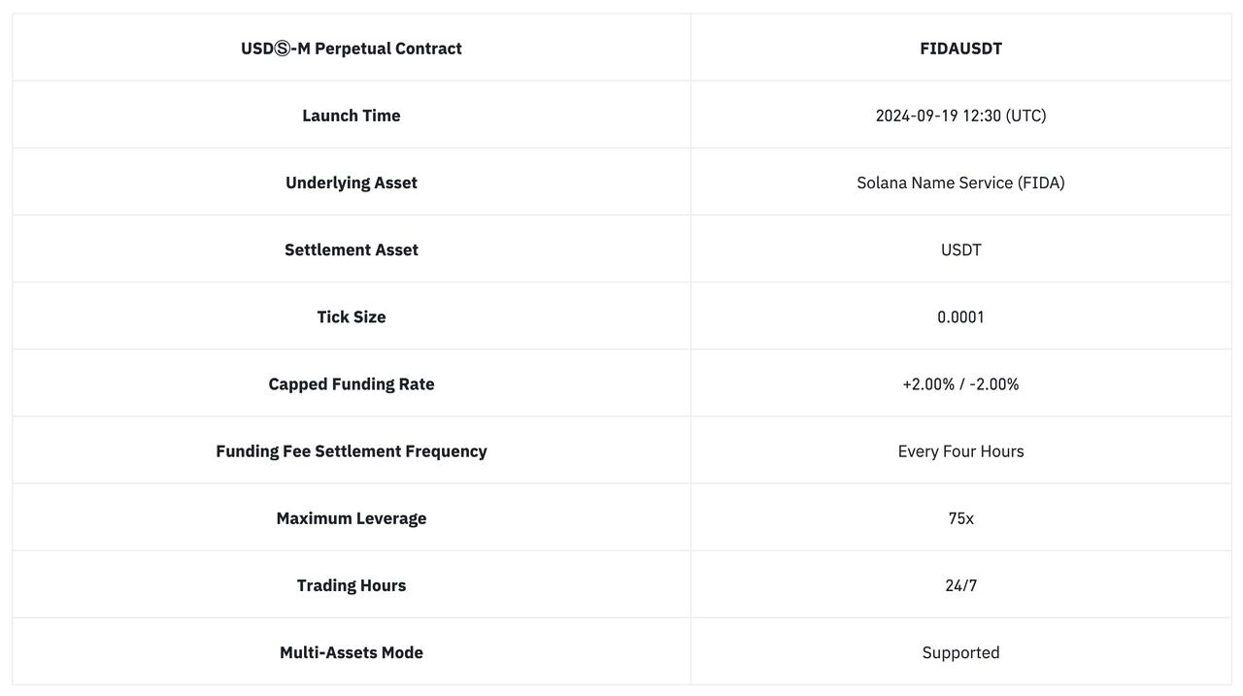Select the FIDAUSDT header cell

point(961,48)
